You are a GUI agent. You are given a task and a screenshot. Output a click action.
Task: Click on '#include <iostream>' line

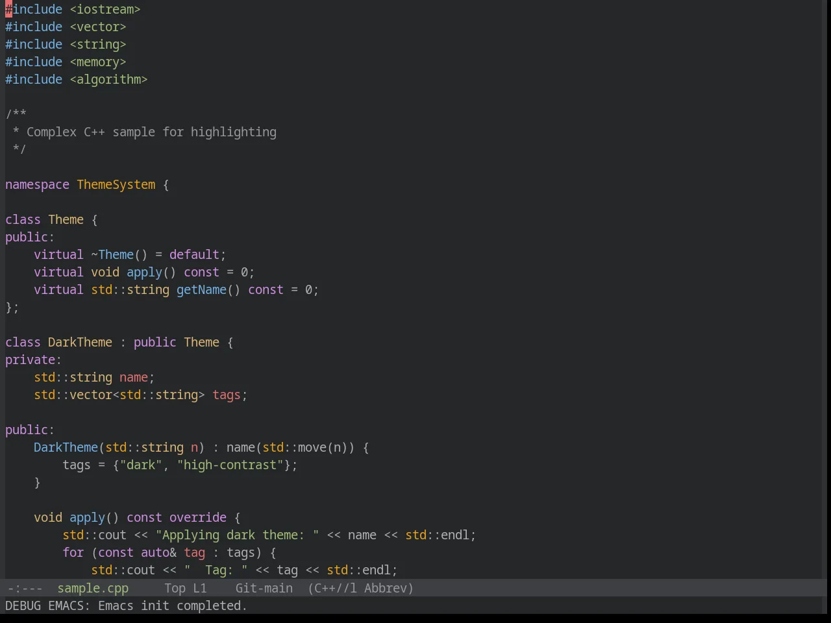pyautogui.click(x=73, y=9)
